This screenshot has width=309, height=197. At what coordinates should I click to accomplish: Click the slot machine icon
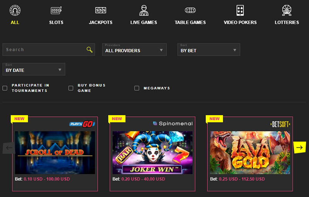point(56,10)
